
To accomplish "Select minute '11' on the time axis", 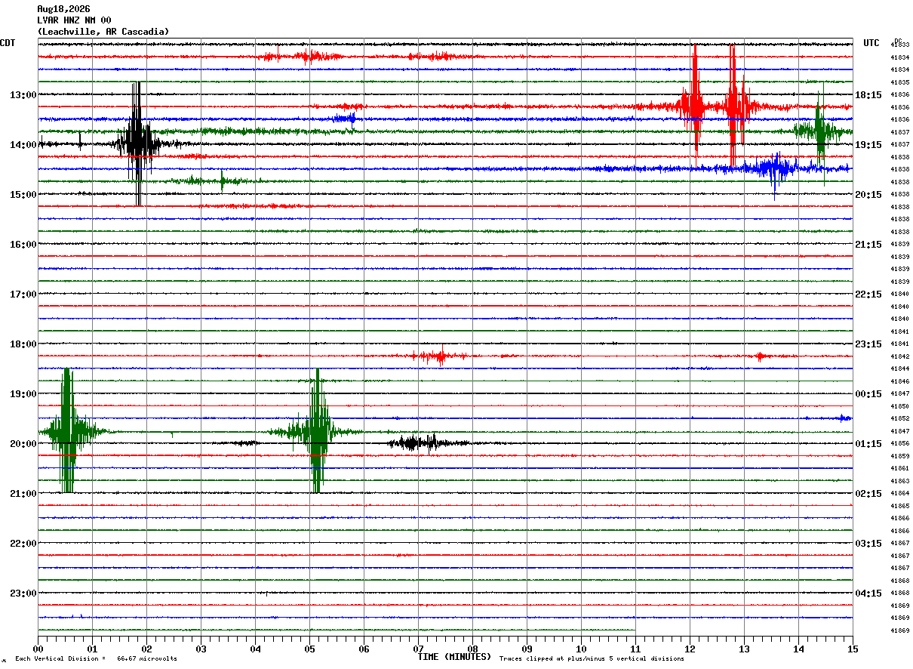I will pos(635,649).
